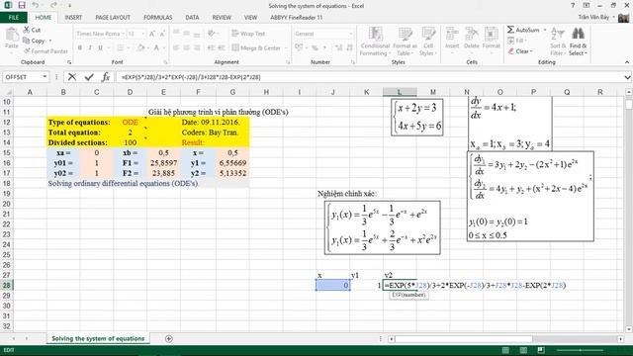Click in the formula bar input

pyautogui.click(x=369, y=77)
